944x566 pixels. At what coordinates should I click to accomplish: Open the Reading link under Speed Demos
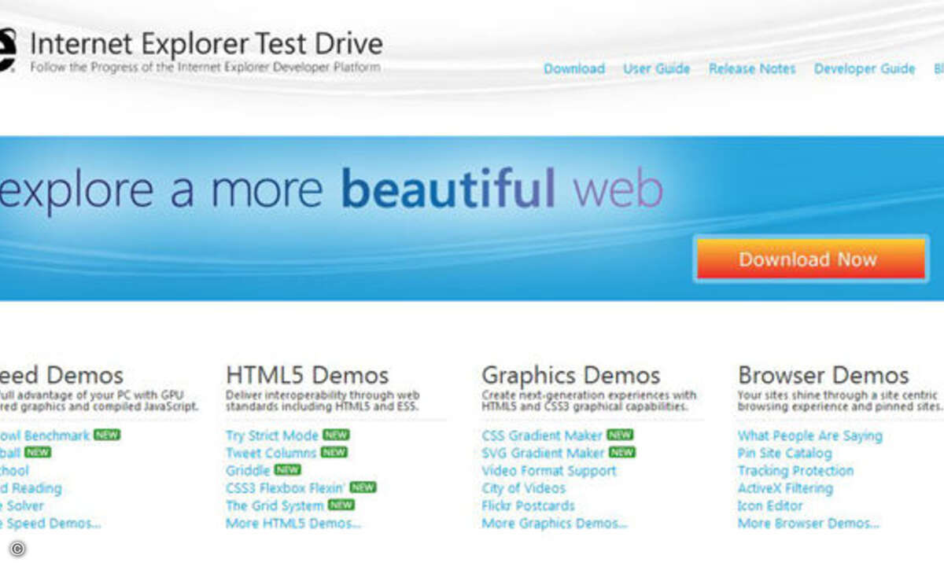[x=31, y=488]
